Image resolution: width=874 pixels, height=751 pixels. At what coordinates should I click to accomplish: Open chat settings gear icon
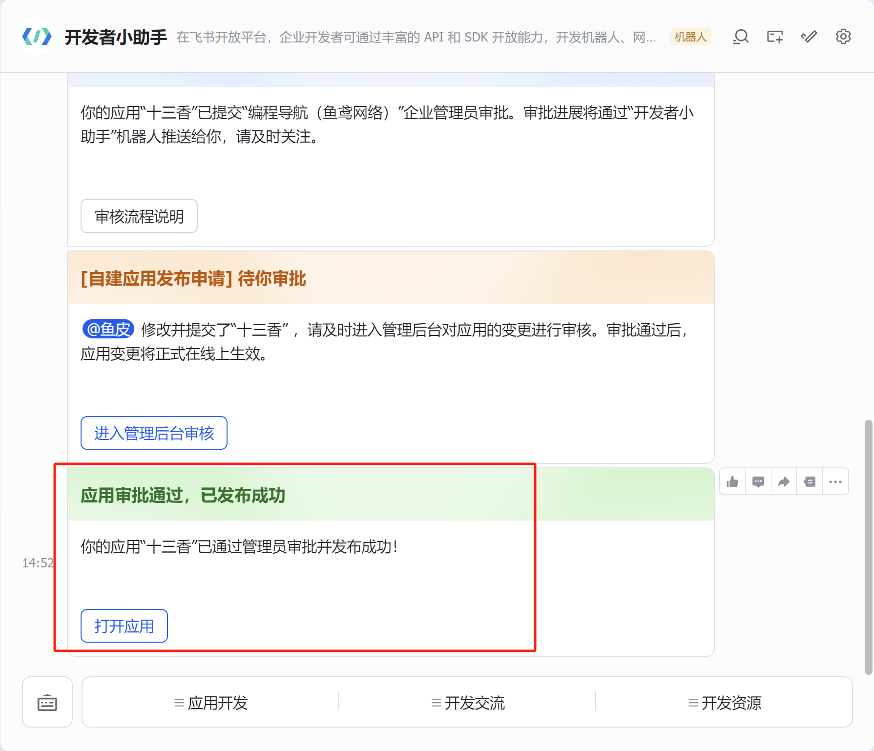[843, 37]
